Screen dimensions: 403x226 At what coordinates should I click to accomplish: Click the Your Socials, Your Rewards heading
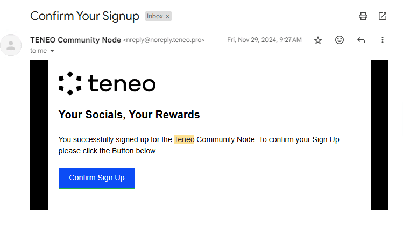(129, 115)
